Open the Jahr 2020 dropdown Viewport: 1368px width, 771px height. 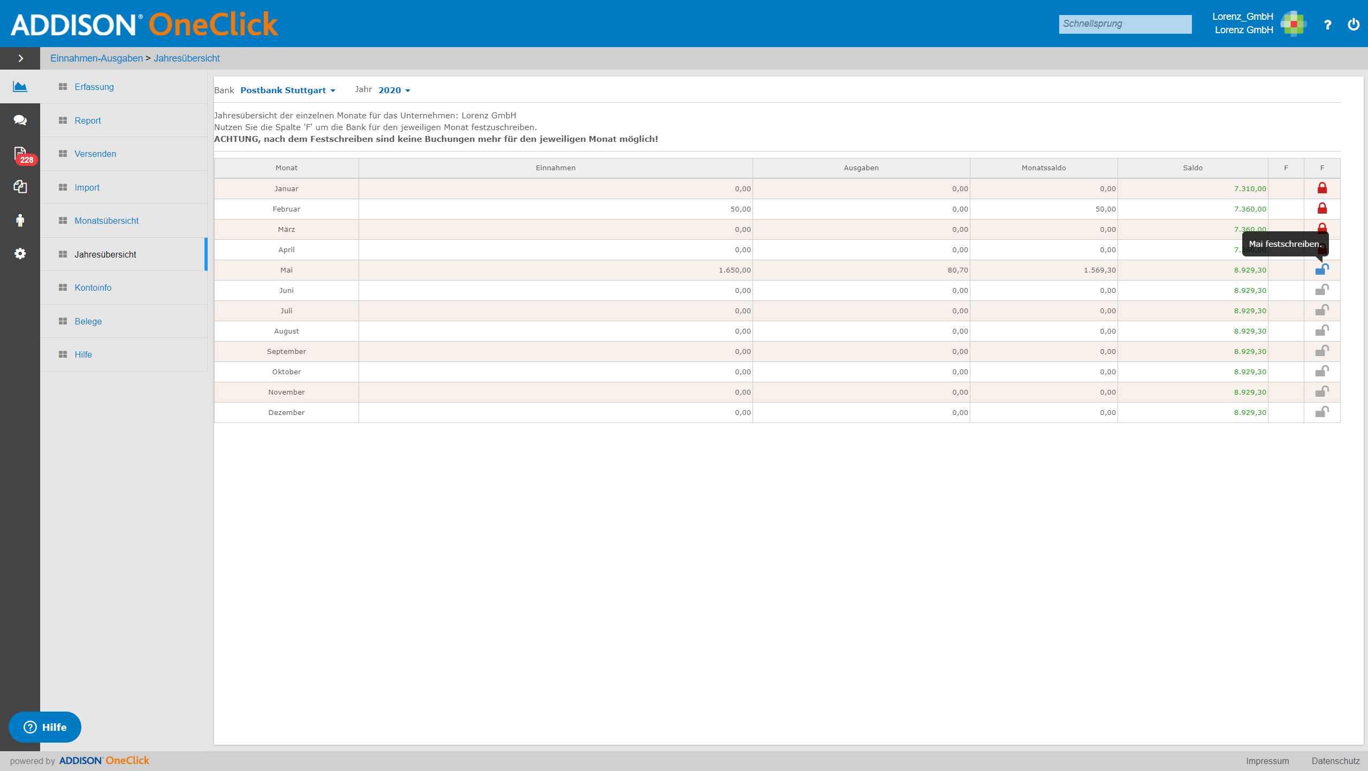(394, 90)
